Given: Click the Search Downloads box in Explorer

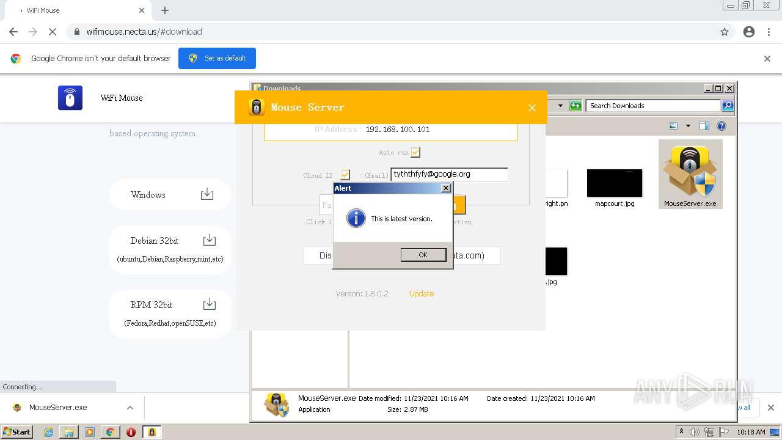Looking at the screenshot, I should coord(653,106).
